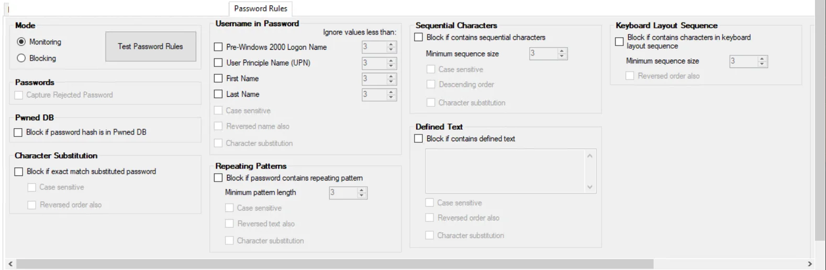This screenshot has height=270, width=826.
Task: Enable Block if password contains repeating pattern
Action: point(218,178)
